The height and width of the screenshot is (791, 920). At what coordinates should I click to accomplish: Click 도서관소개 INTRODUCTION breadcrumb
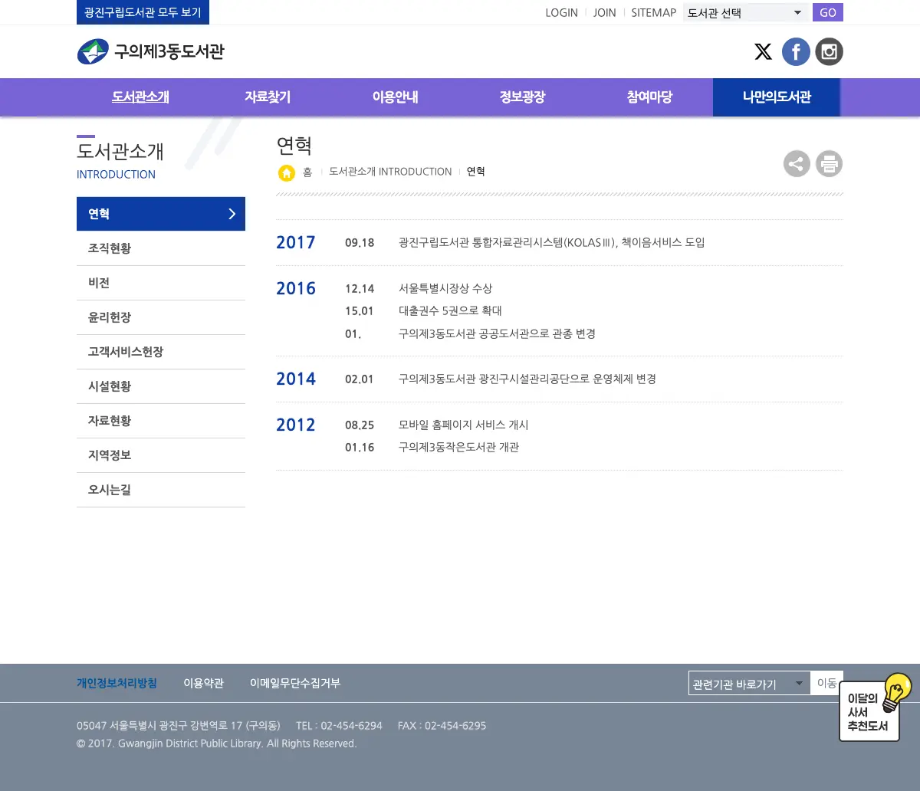[390, 172]
